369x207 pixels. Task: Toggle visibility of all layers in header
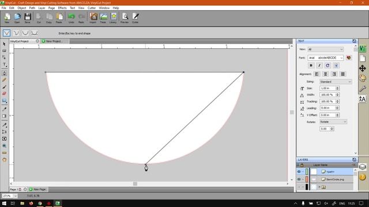coord(298,165)
